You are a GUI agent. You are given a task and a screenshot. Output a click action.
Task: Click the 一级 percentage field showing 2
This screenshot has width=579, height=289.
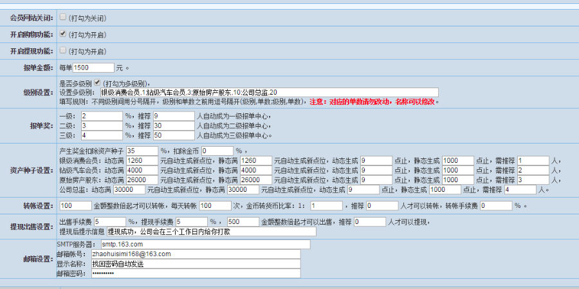(x=102, y=116)
